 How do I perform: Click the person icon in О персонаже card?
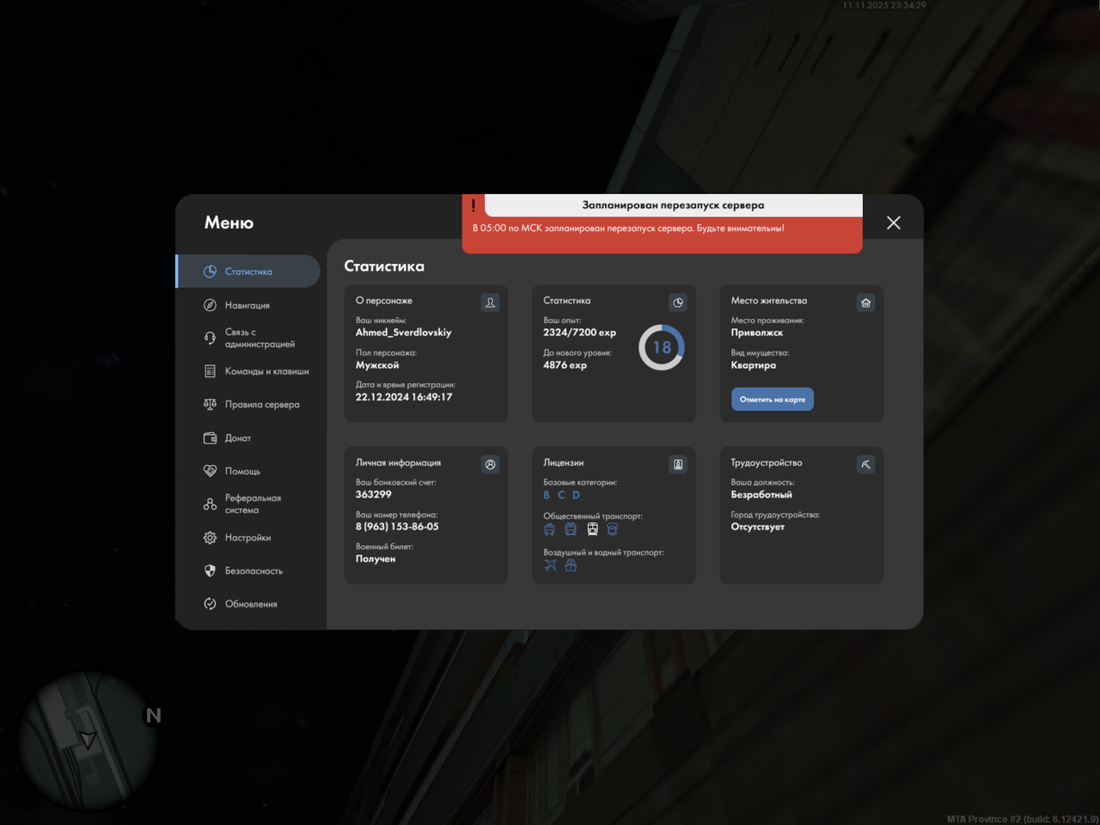pos(490,302)
